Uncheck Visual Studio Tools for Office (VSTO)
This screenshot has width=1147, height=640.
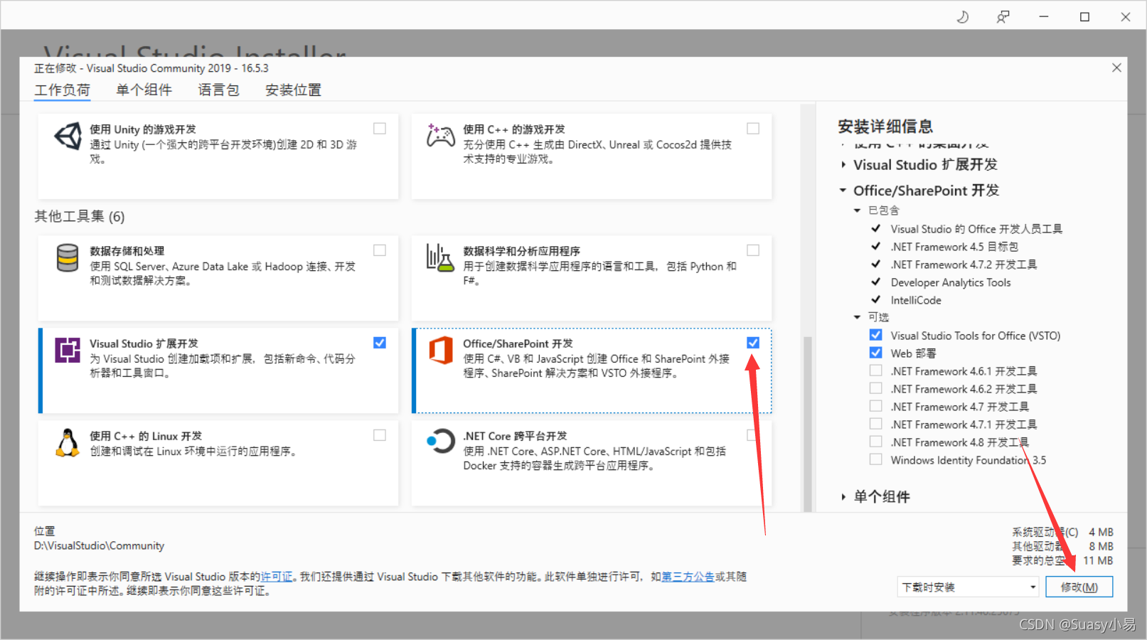pos(876,335)
